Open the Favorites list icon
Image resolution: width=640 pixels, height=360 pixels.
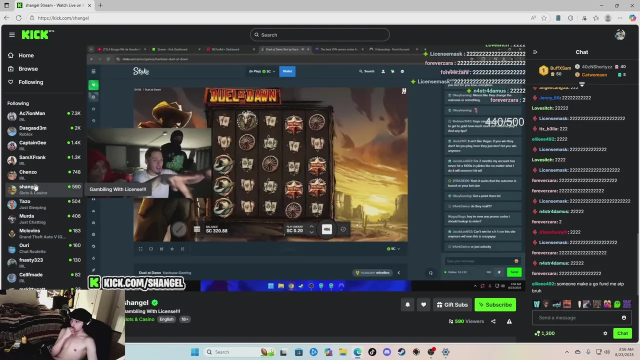pyautogui.click(x=596, y=18)
